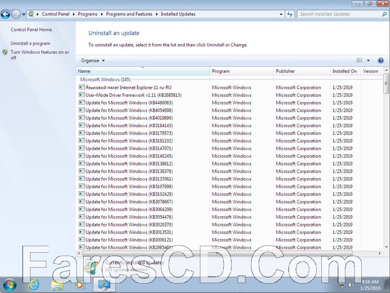
Task: Select update KB3161102 row
Action: 230,141
